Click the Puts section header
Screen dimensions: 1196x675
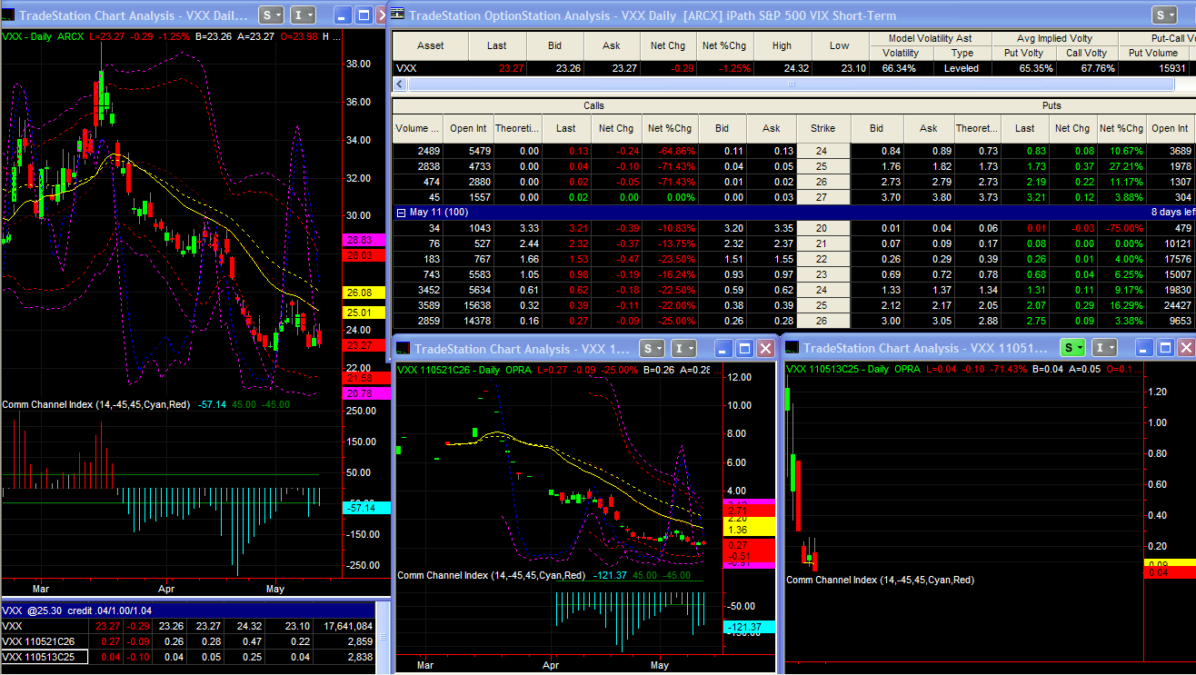click(x=1051, y=105)
